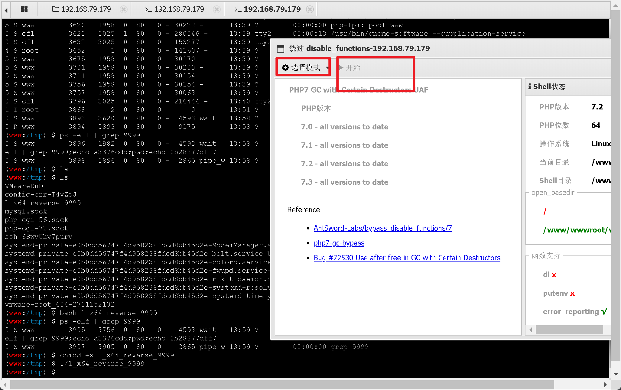Switch to the middle terminal tab
The width and height of the screenshot is (621, 390).
click(x=175, y=9)
